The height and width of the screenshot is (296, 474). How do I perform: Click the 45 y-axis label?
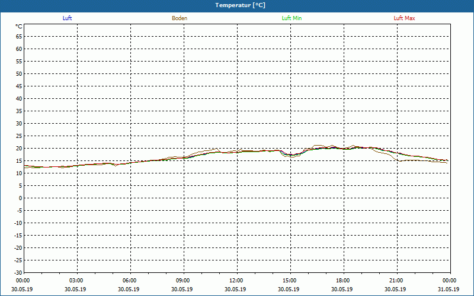point(19,86)
